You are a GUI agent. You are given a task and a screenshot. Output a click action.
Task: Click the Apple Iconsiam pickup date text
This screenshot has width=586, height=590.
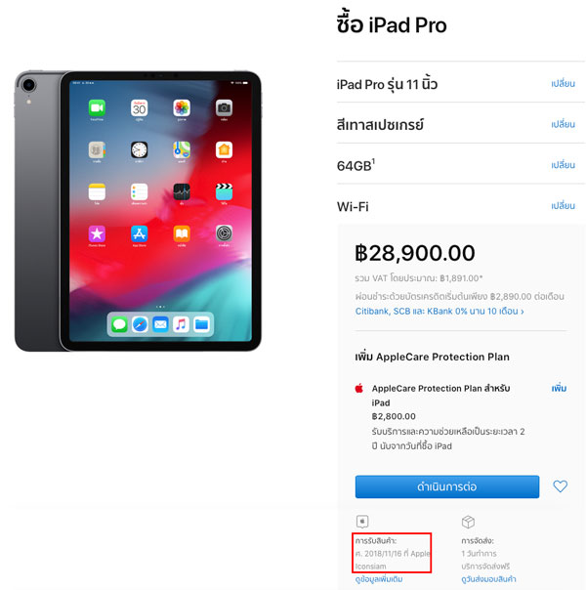392,560
